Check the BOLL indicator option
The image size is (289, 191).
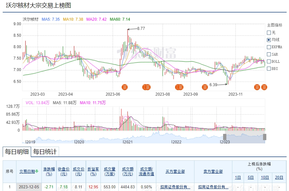coord(269,62)
